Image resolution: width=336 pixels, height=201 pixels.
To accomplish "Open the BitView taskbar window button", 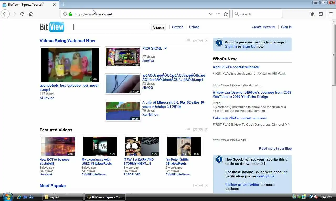I will (x=105, y=197).
